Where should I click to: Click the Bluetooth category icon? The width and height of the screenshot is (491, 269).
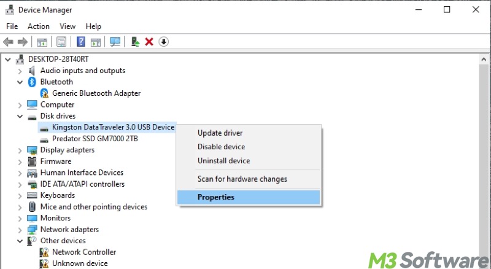pos(32,82)
